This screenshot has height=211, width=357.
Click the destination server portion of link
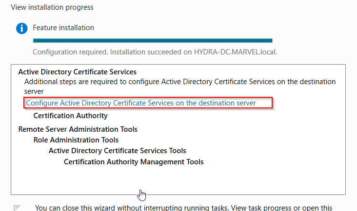click(x=227, y=103)
